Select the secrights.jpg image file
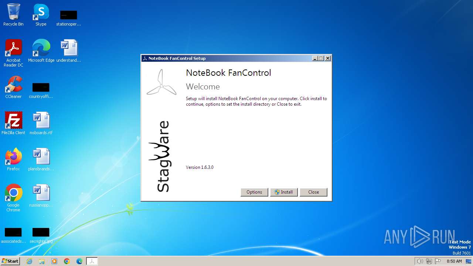Viewport: 473px width, 266px height. click(41, 235)
